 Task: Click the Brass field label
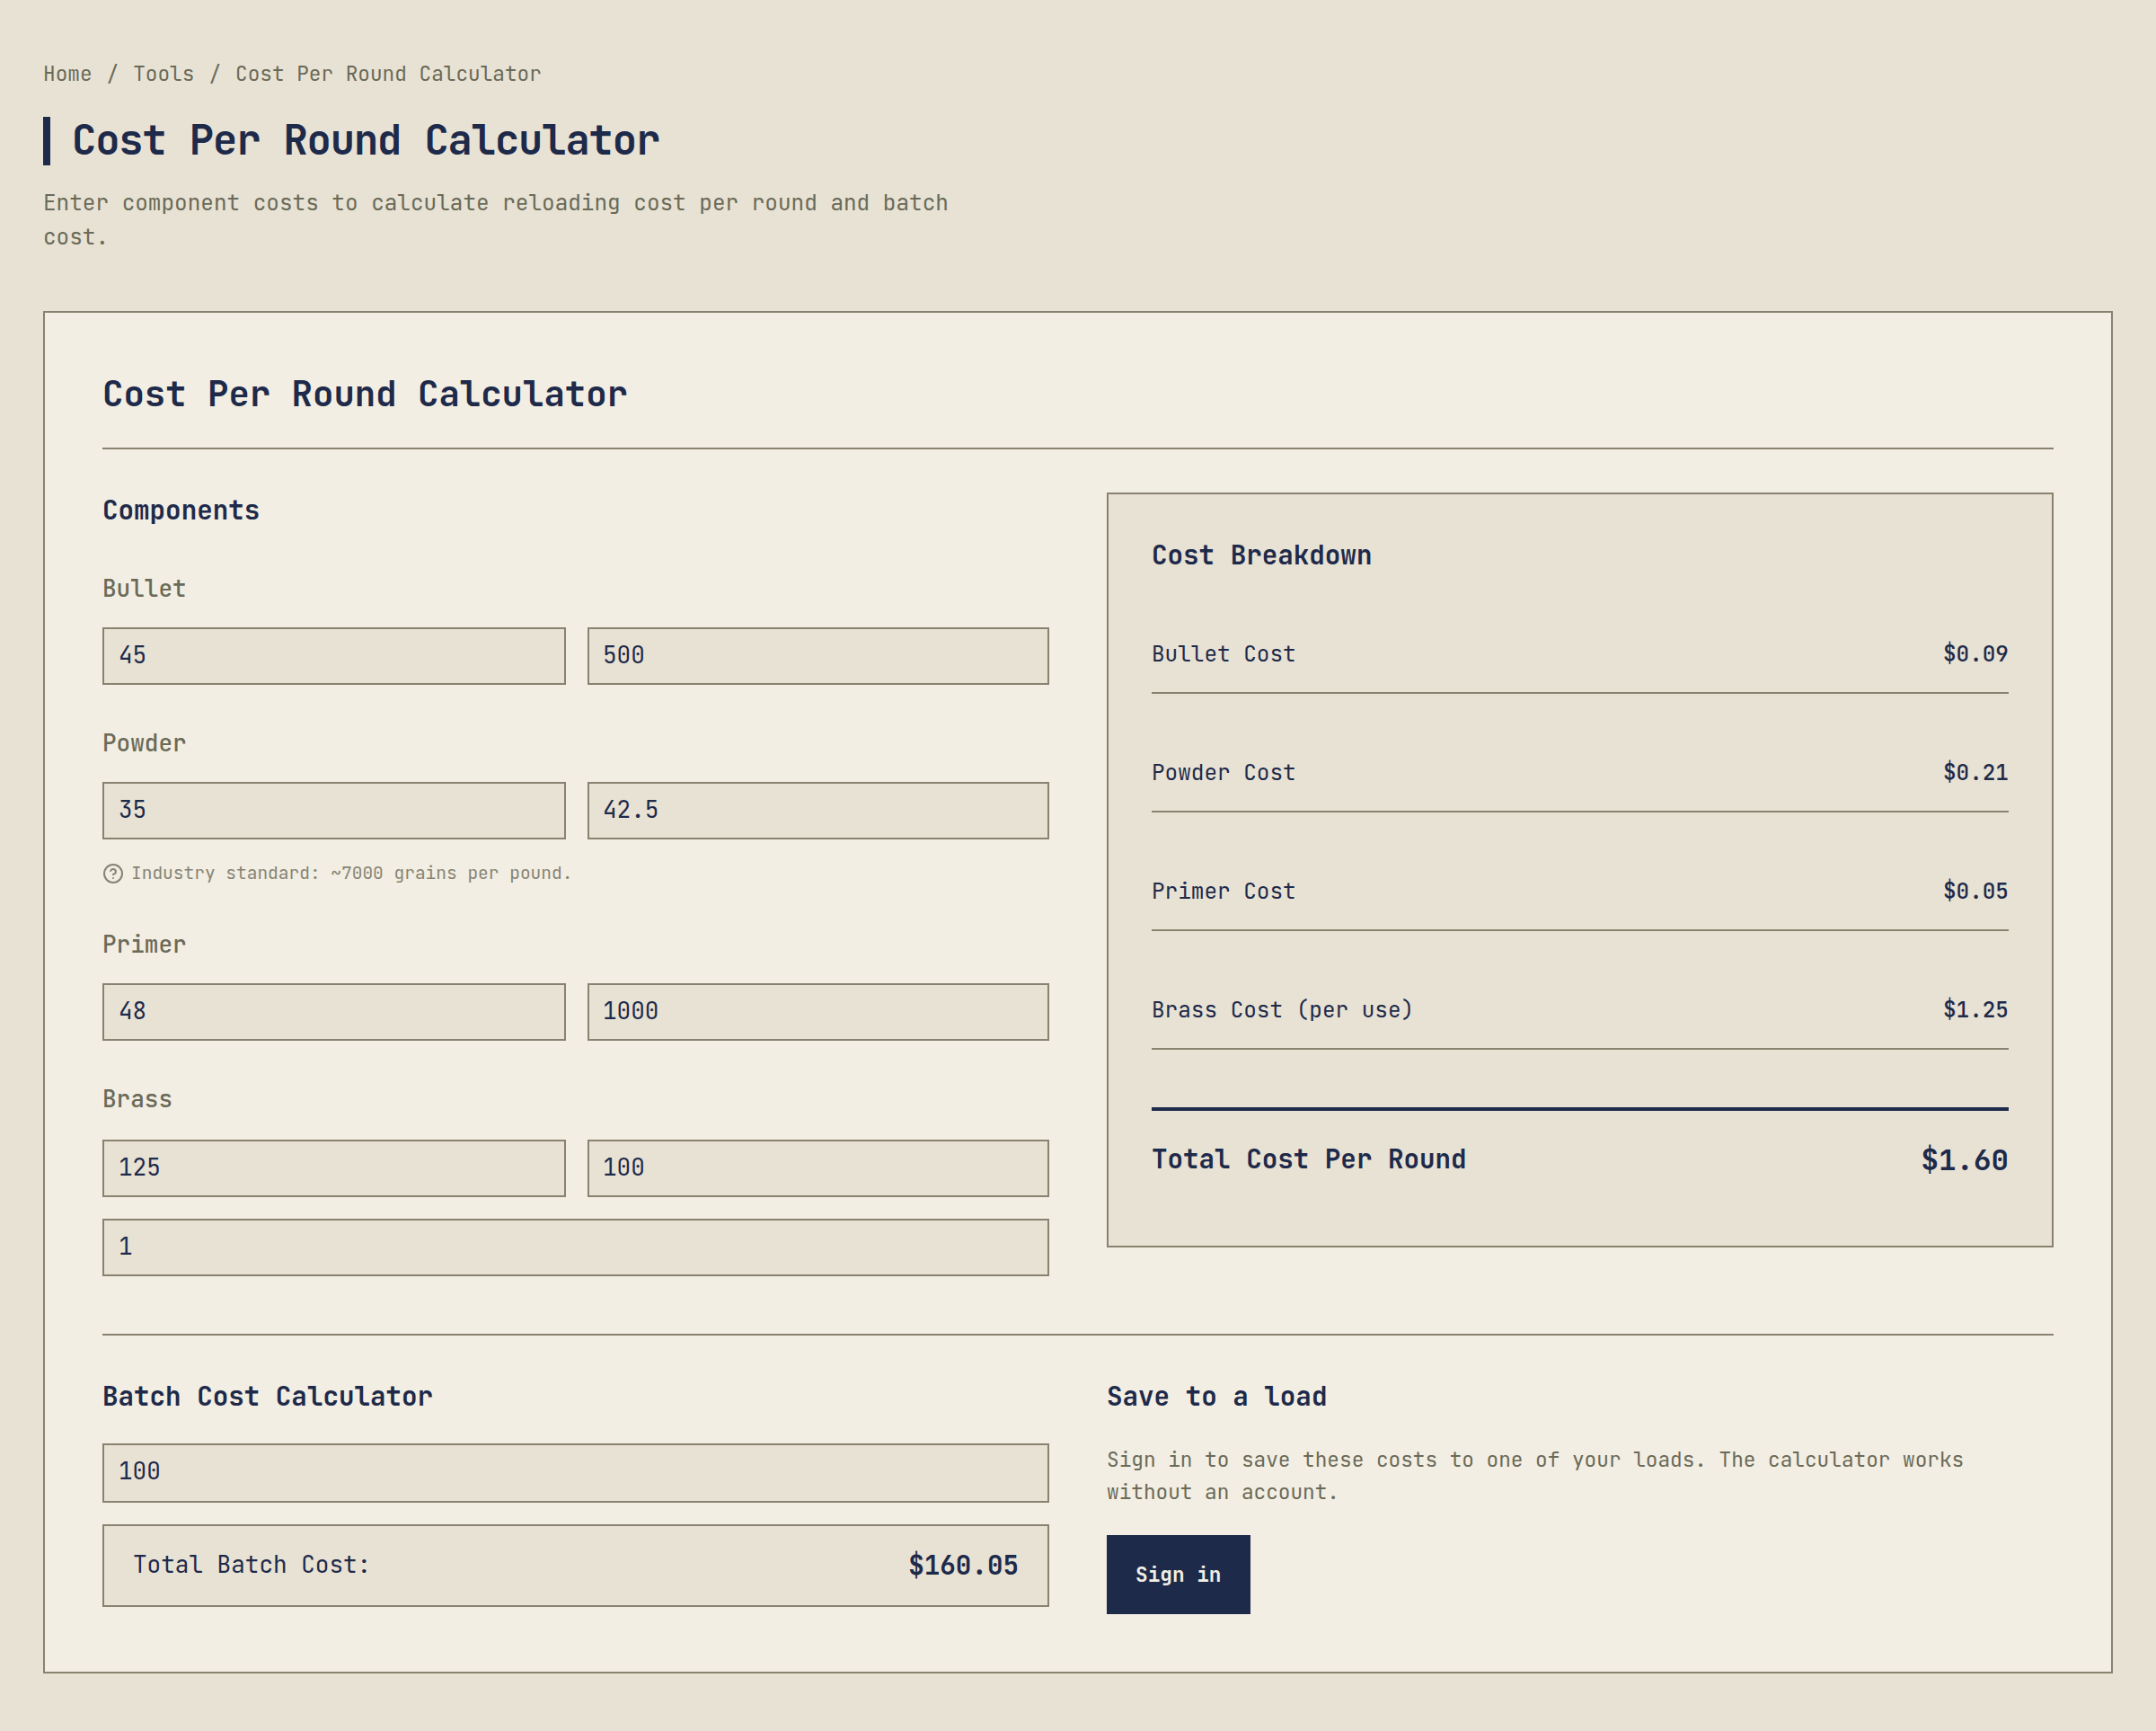[137, 1100]
